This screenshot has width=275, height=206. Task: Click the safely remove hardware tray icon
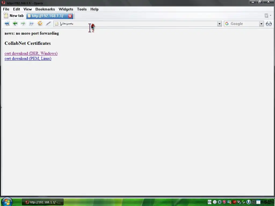(244, 202)
